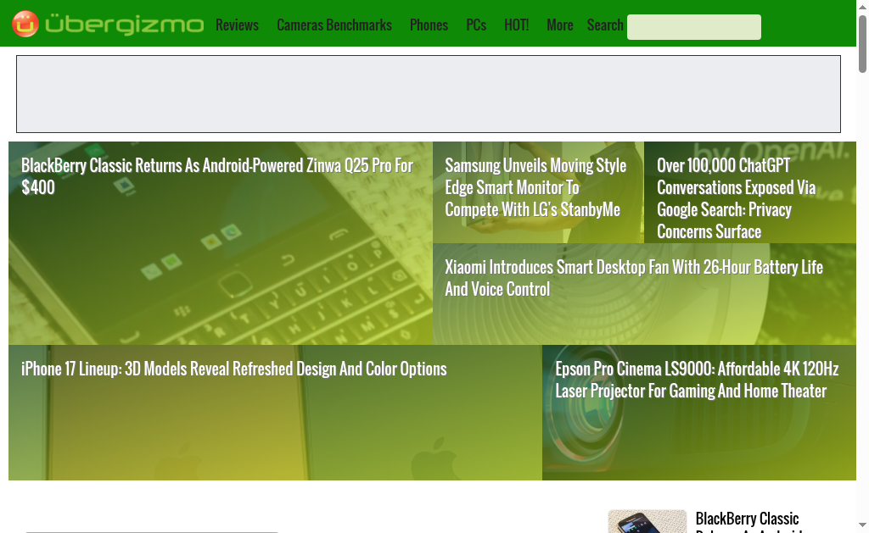The image size is (869, 533).
Task: Open iPhone 17 Lineup 3D models article
Action: coord(276,413)
